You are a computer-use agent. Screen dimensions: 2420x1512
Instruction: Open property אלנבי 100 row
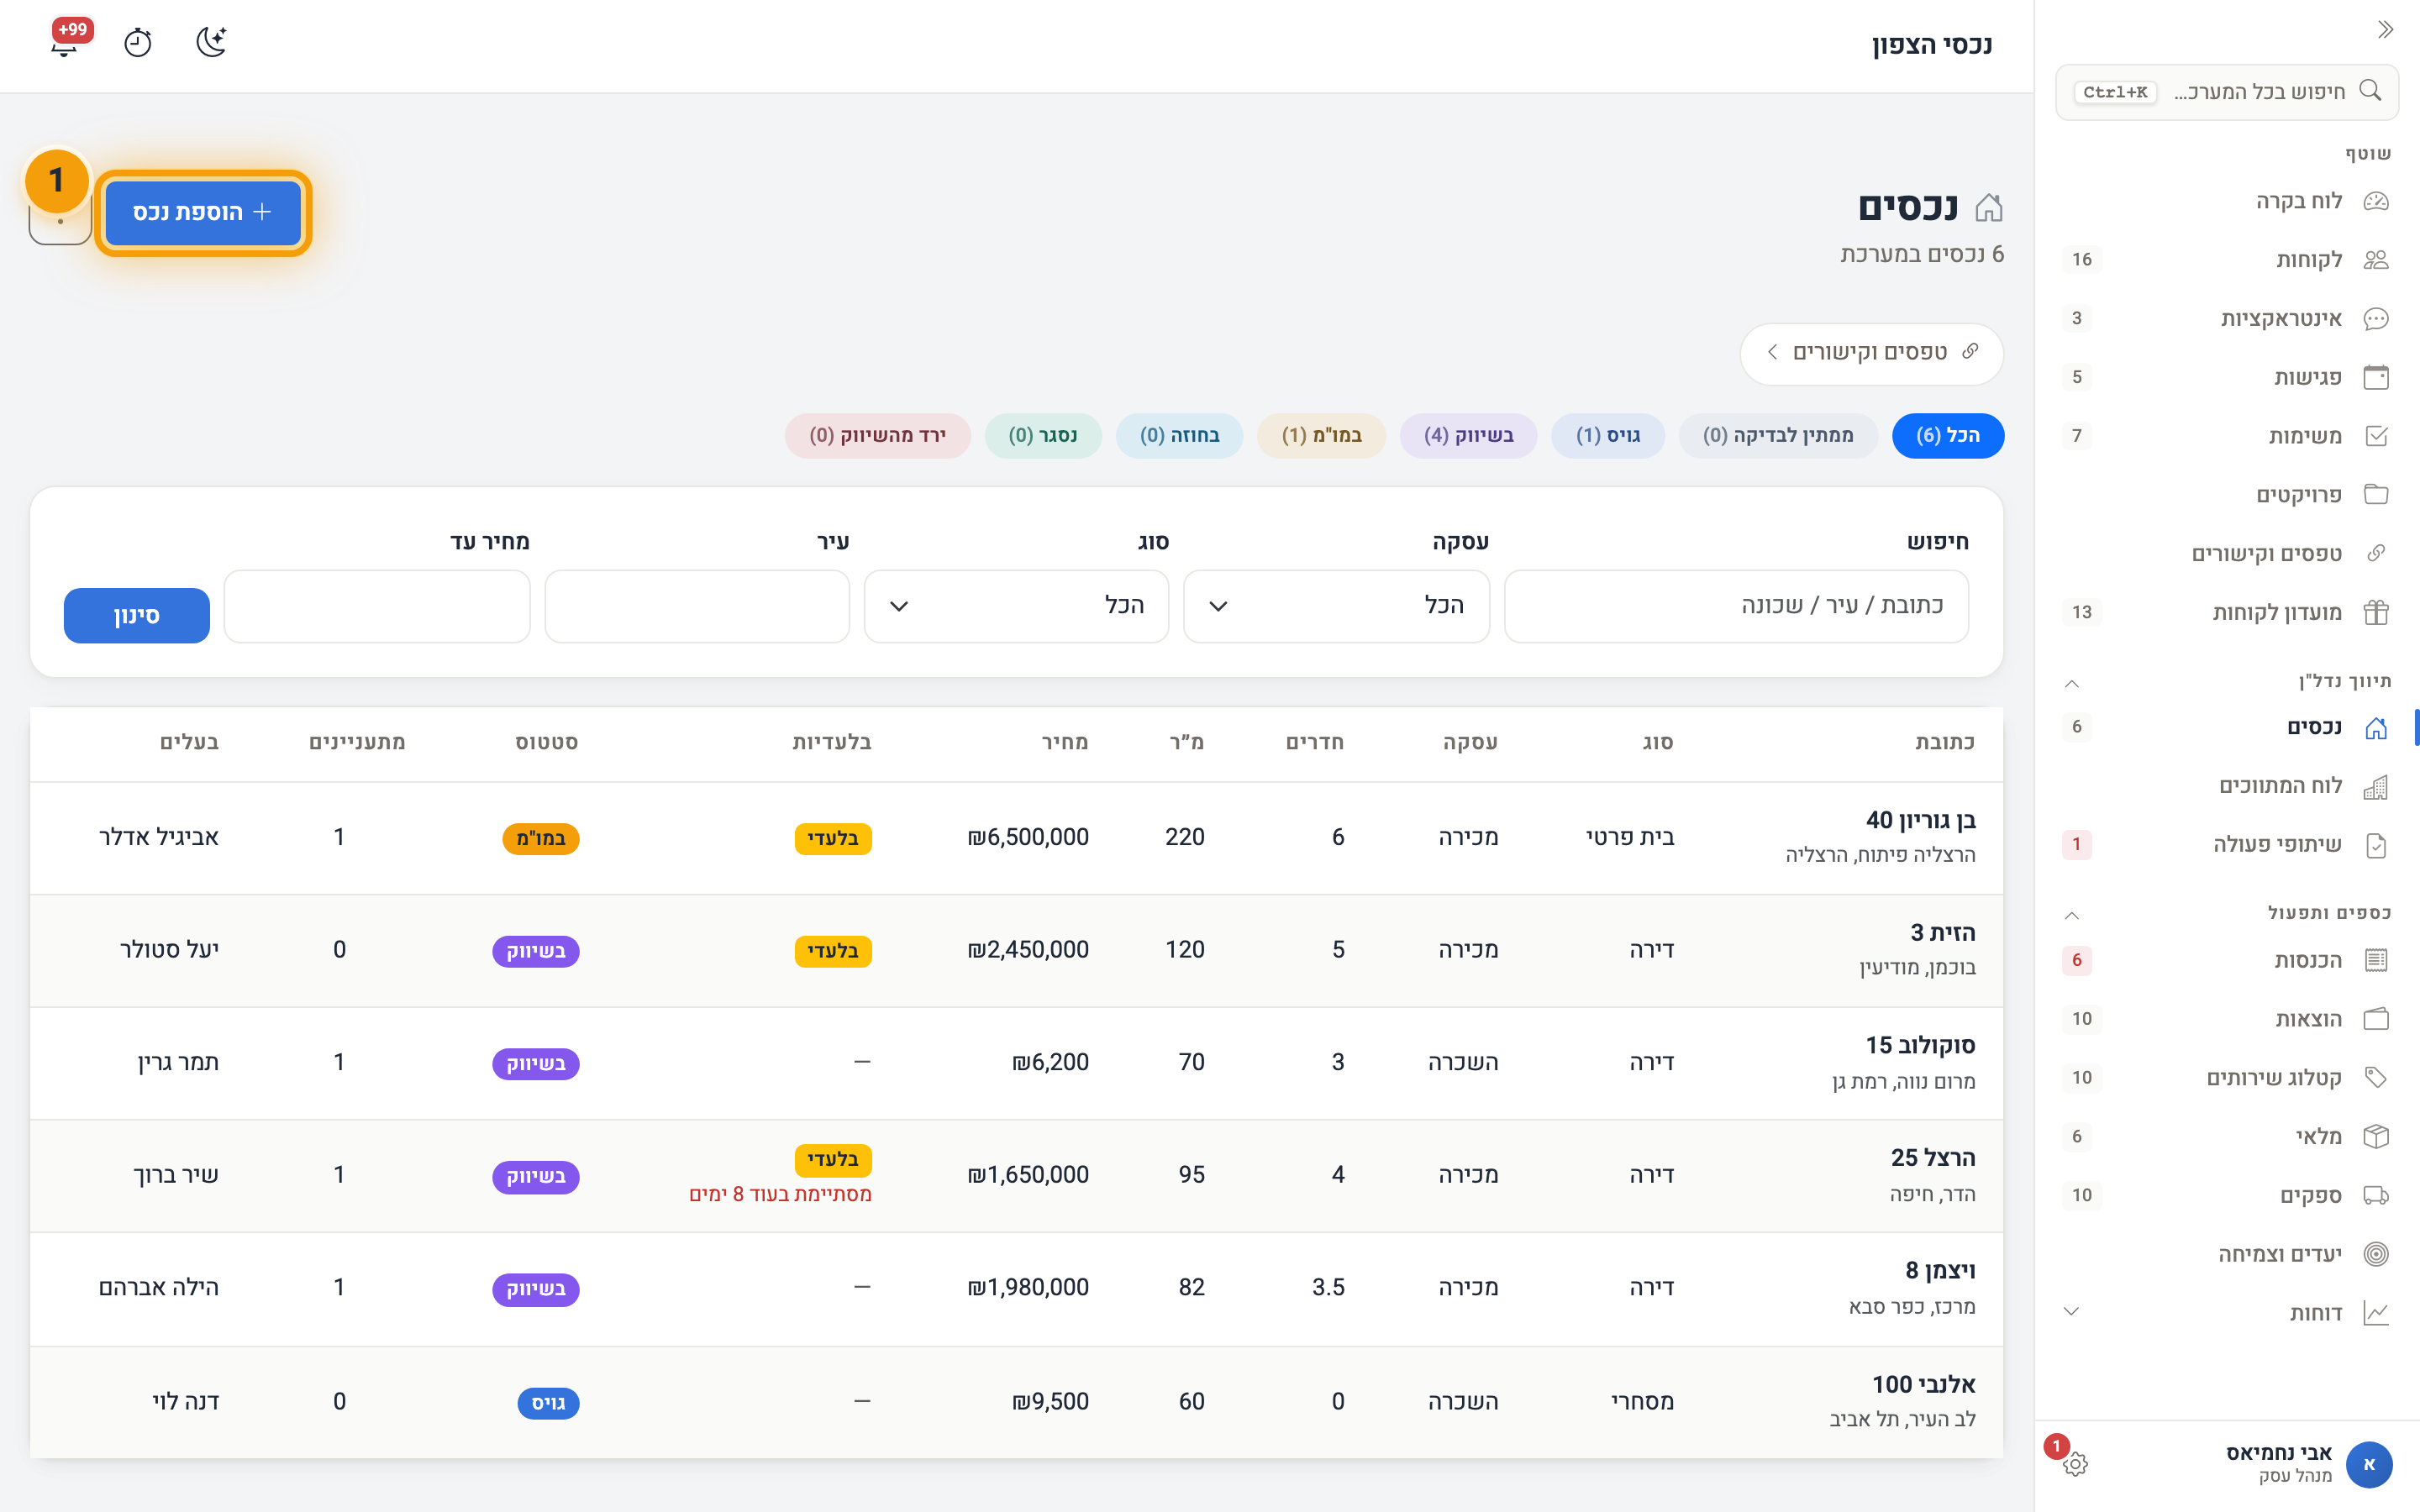[x=1016, y=1402]
